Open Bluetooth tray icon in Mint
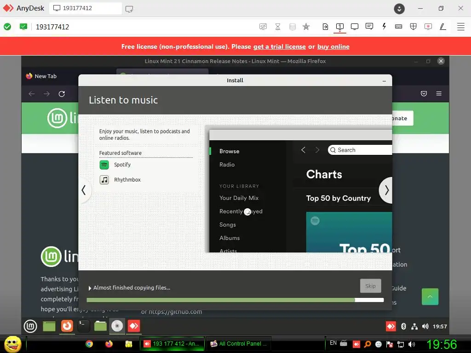Image resolution: width=471 pixels, height=353 pixels. pos(404,326)
